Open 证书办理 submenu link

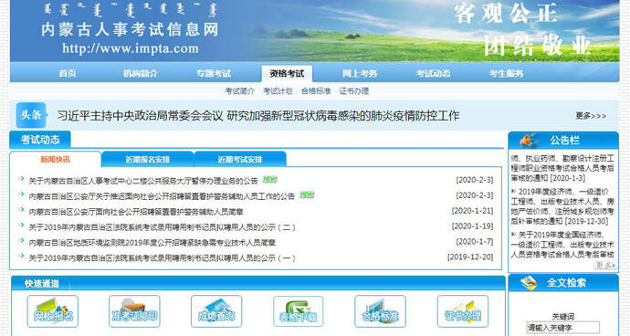pyautogui.click(x=354, y=91)
